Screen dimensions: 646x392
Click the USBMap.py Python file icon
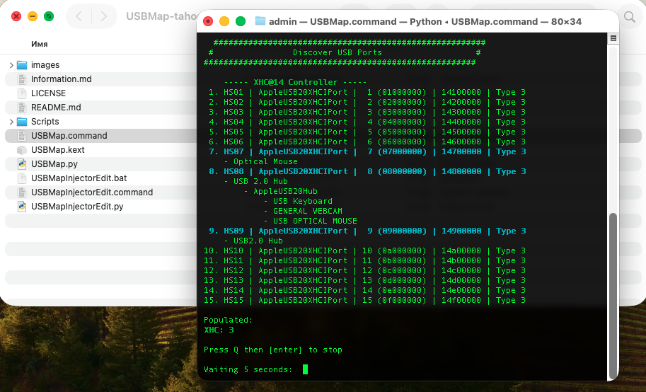[x=22, y=164]
